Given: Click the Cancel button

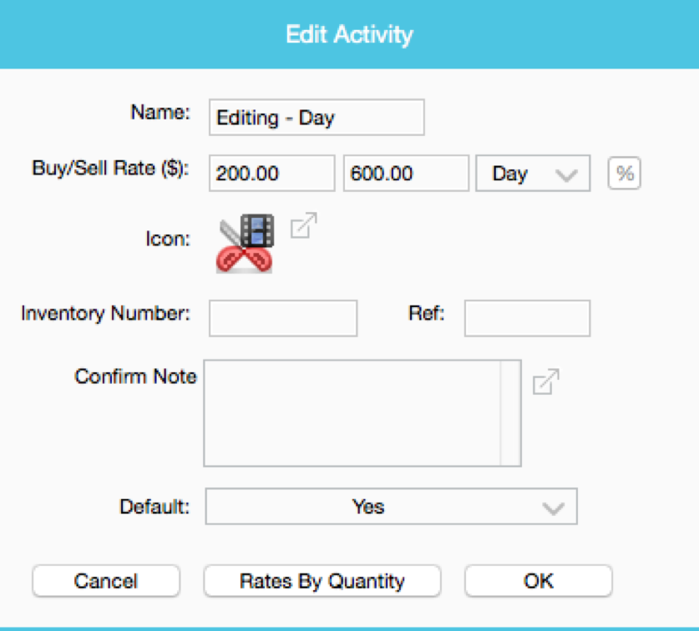Looking at the screenshot, I should [x=106, y=581].
